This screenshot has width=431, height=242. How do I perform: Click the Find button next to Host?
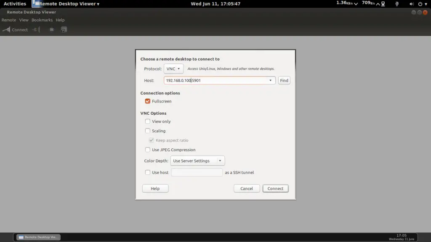pyautogui.click(x=284, y=81)
